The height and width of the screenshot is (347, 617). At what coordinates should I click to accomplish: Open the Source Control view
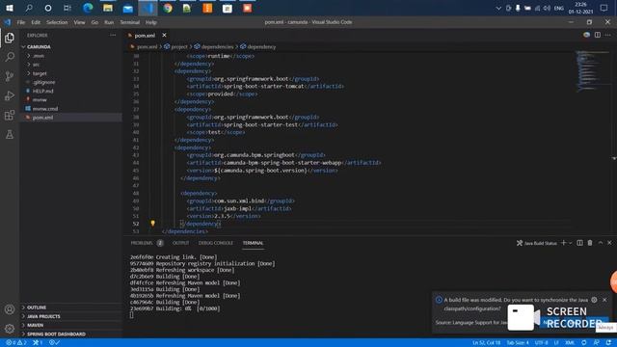[10, 76]
